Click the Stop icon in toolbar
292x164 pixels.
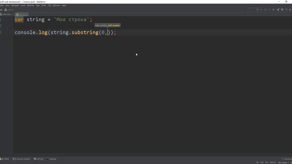point(273,10)
